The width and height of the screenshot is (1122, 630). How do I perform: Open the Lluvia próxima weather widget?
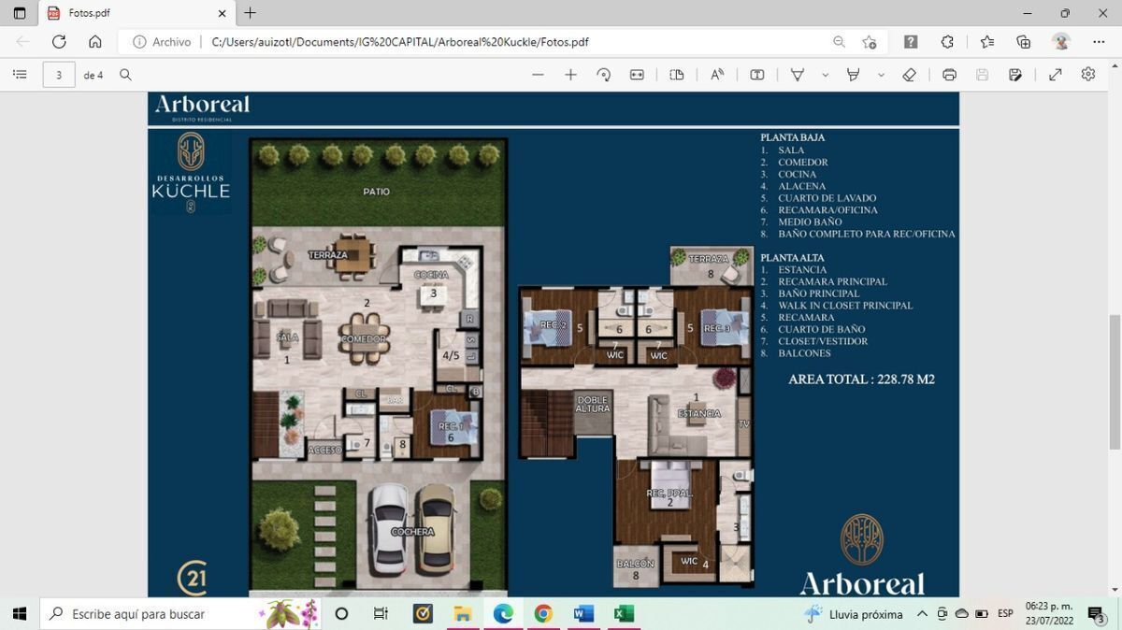855,614
